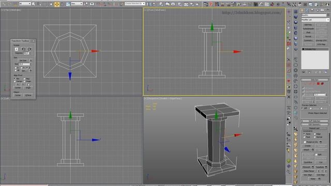Open the Modify tab in command panel
Image resolution: width=331 pixels, height=186 pixels.
[307, 10]
